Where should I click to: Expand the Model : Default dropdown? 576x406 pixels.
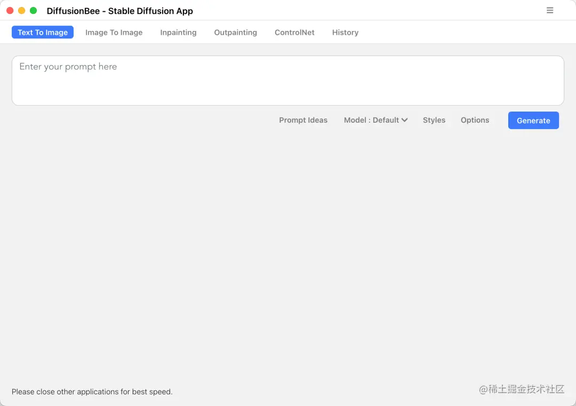[x=376, y=120]
